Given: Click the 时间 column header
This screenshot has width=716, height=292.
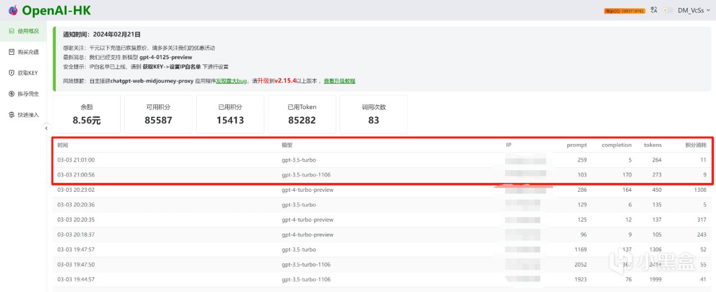Looking at the screenshot, I should (63, 145).
